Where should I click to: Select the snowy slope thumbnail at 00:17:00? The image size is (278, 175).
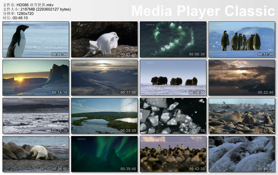pyautogui.click(x=104, y=78)
